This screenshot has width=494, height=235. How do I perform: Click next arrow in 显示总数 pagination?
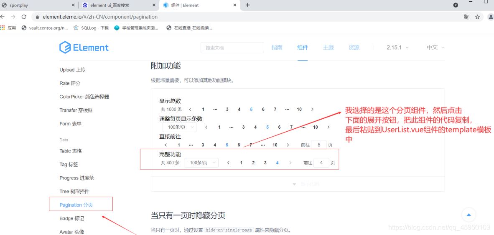tap(312, 109)
